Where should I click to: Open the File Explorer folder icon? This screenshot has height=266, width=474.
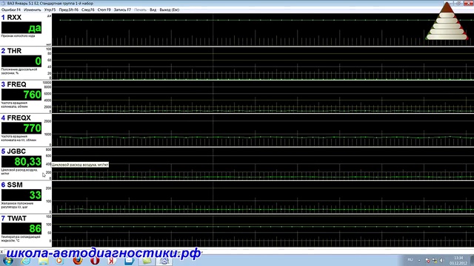[43, 261]
